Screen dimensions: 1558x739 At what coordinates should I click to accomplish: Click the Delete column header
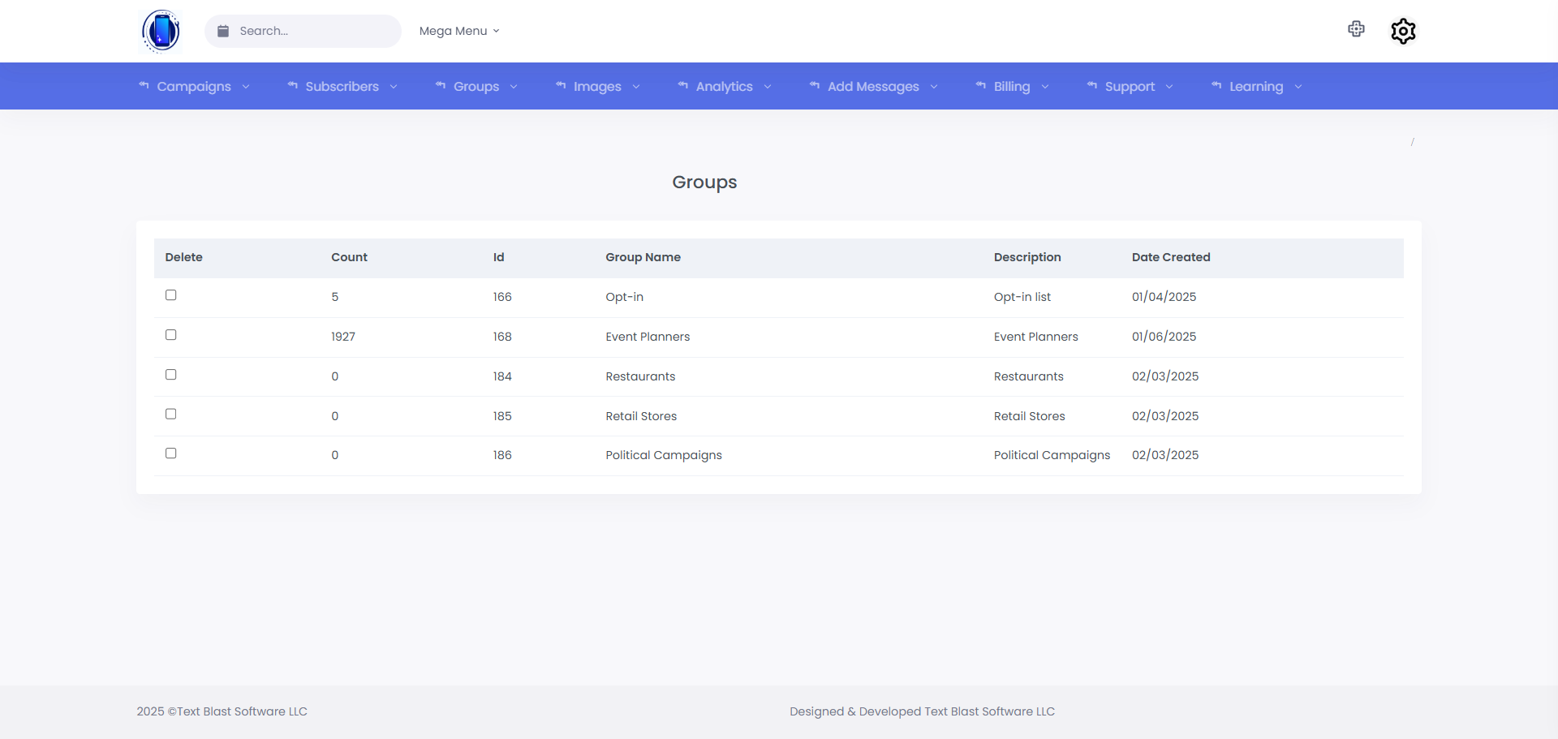pos(184,257)
